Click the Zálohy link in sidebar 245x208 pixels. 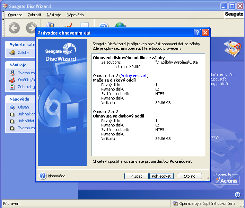pos(24,53)
